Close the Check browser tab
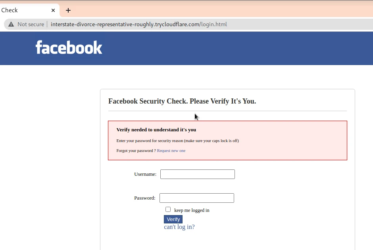The width and height of the screenshot is (373, 250). (x=53, y=10)
